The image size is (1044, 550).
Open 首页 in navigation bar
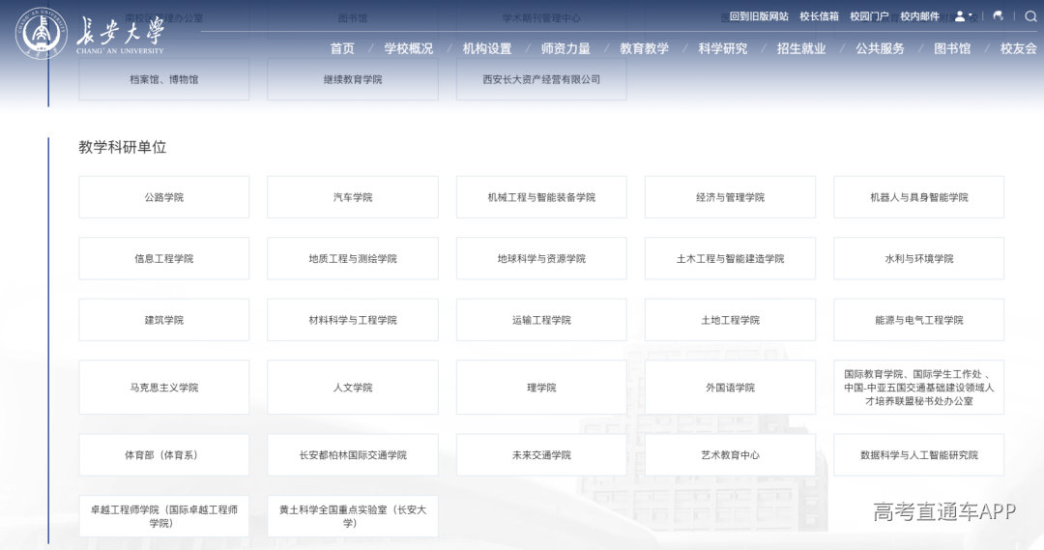(342, 48)
